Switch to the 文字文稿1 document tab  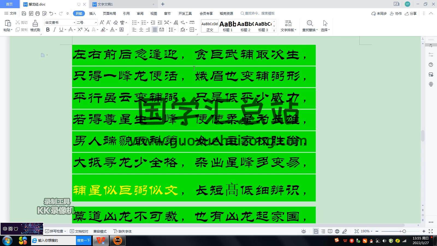point(105,4)
